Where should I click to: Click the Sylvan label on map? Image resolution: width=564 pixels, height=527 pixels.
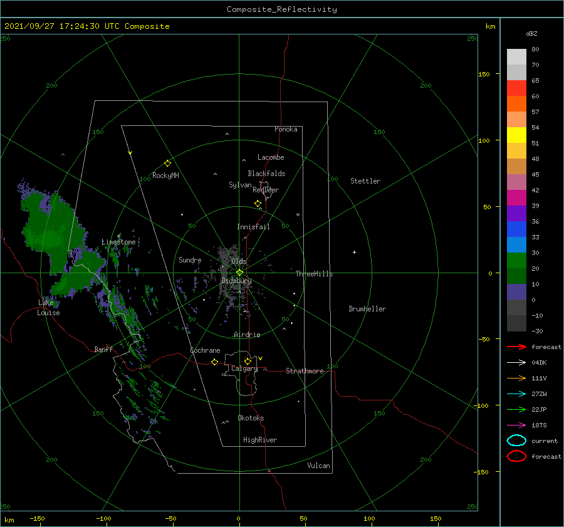[240, 185]
